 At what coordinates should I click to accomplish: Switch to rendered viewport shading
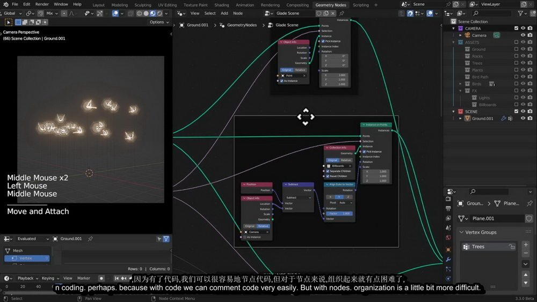[x=159, y=13]
